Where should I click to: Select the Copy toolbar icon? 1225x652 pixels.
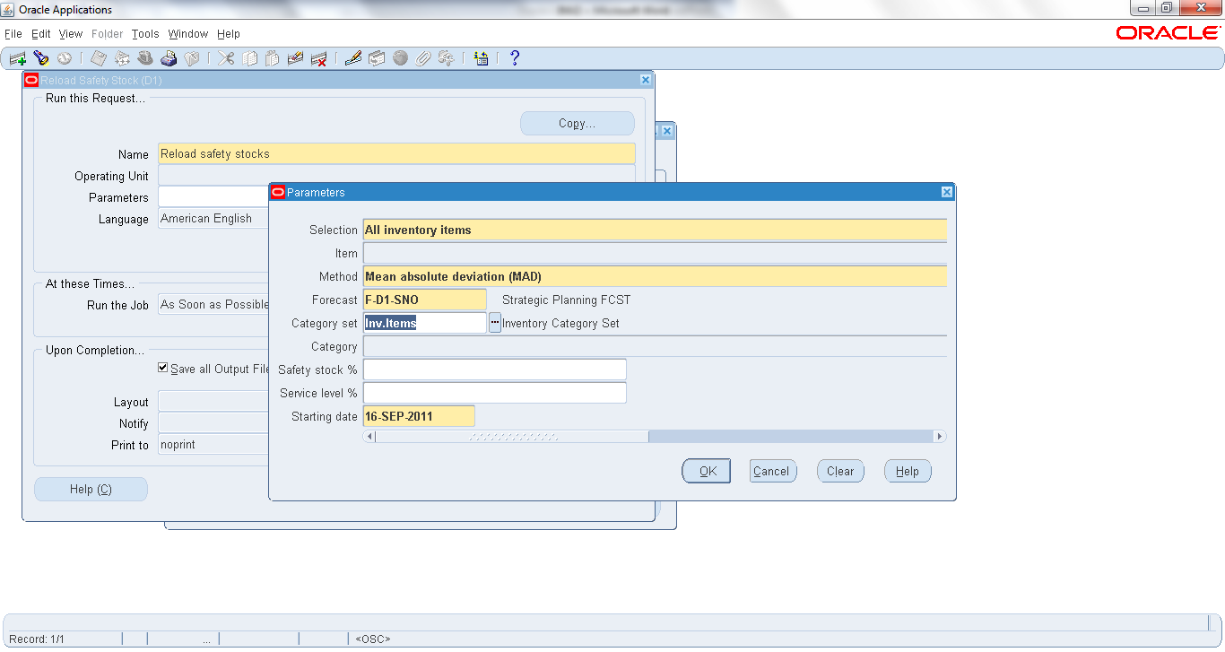250,57
